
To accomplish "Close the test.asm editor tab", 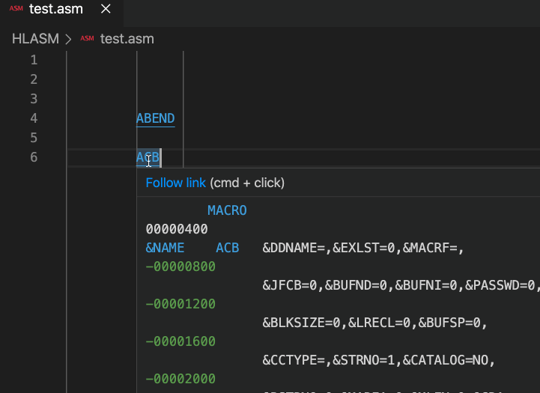I will 106,8.
